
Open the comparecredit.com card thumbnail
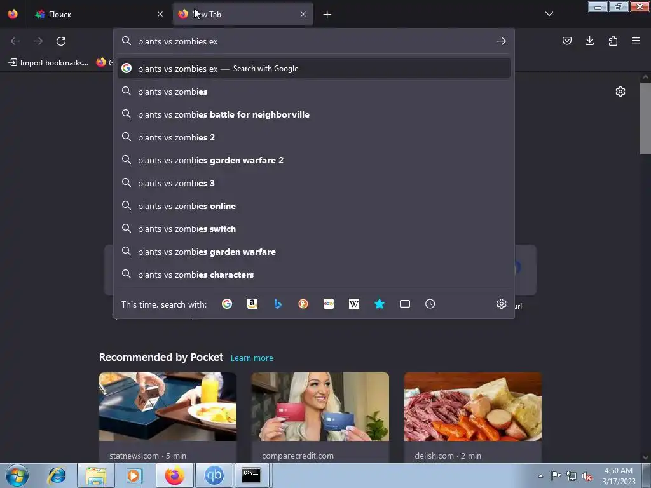coord(320,407)
